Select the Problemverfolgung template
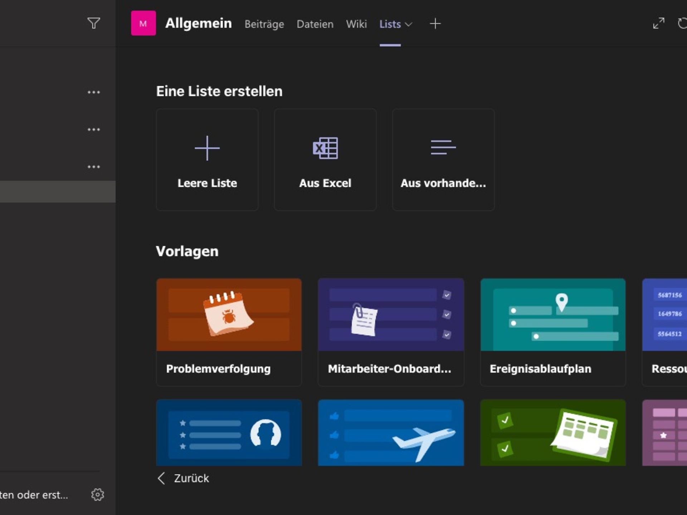Screen dimensions: 687x515 pyautogui.click(x=229, y=332)
